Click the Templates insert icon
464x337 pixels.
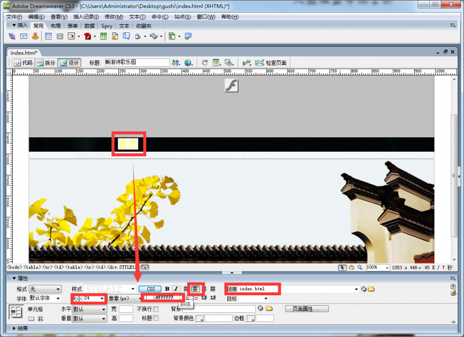click(x=172, y=36)
